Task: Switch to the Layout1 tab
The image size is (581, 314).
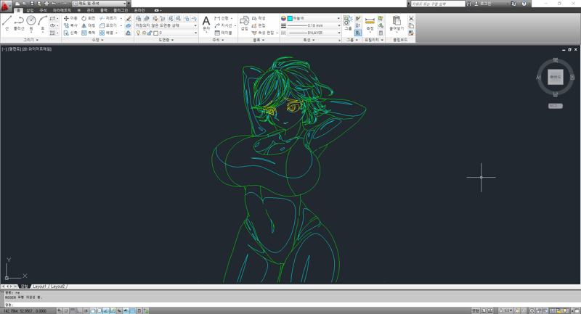Action: [39, 286]
